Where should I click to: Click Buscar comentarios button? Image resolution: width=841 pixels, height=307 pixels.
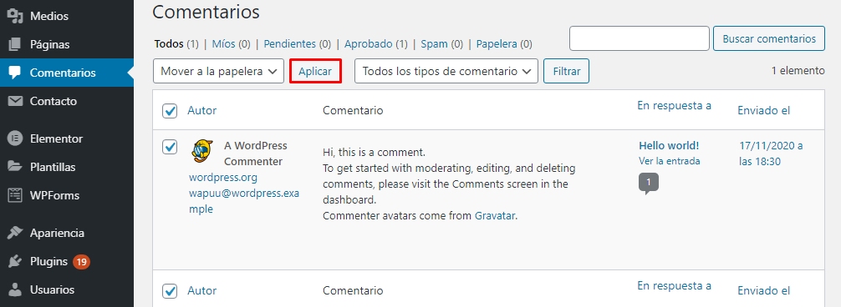(x=769, y=38)
